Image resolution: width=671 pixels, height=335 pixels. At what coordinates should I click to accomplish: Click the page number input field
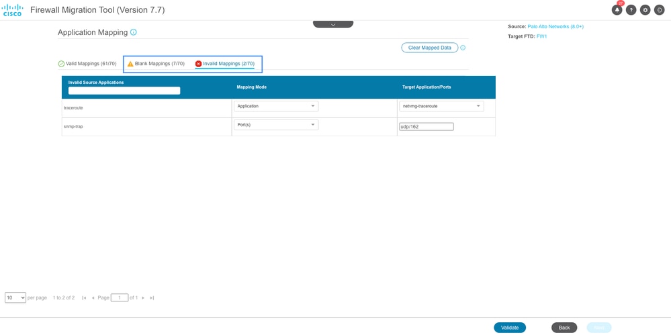point(120,298)
